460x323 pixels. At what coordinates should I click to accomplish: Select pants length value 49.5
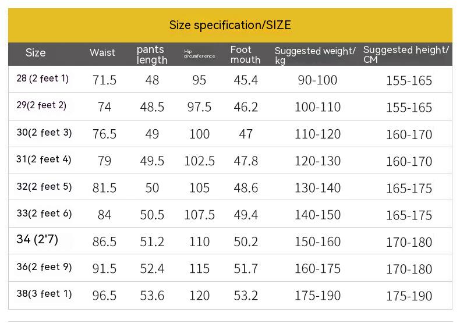coord(152,161)
